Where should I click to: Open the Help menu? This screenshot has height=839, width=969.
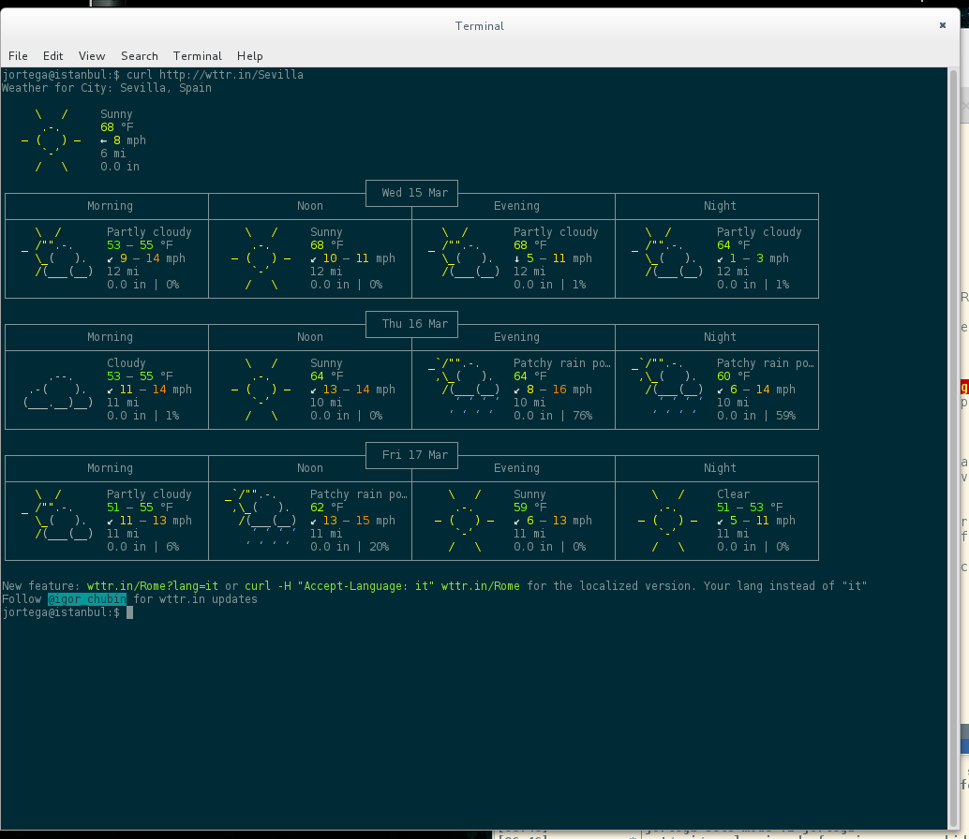pos(249,55)
